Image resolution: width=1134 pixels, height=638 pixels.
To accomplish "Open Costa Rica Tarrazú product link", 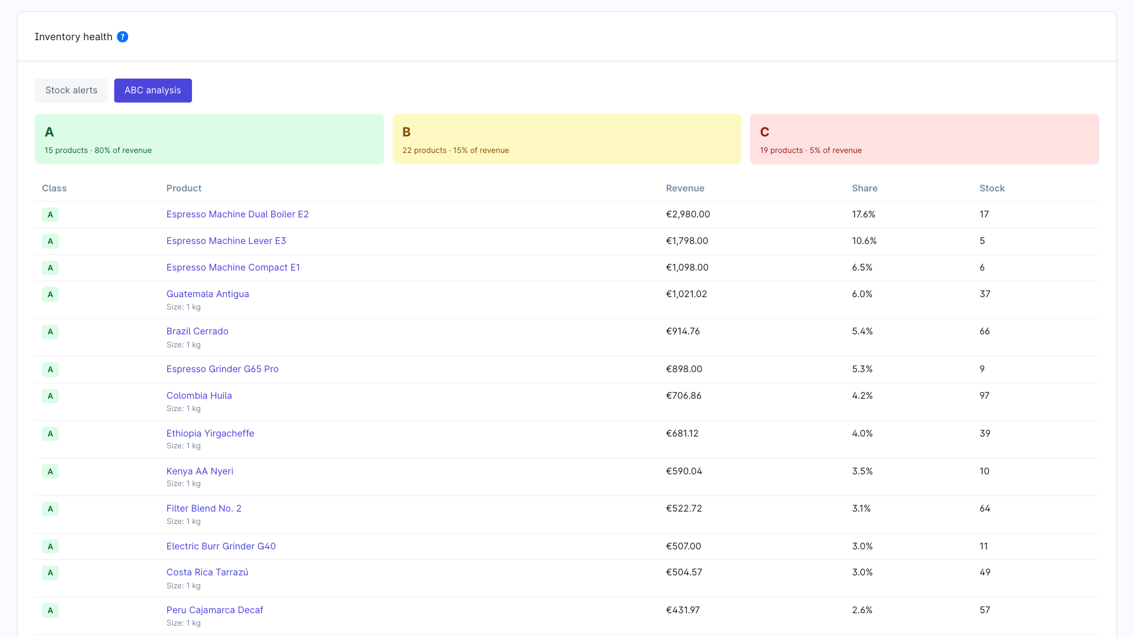I will click(x=207, y=572).
